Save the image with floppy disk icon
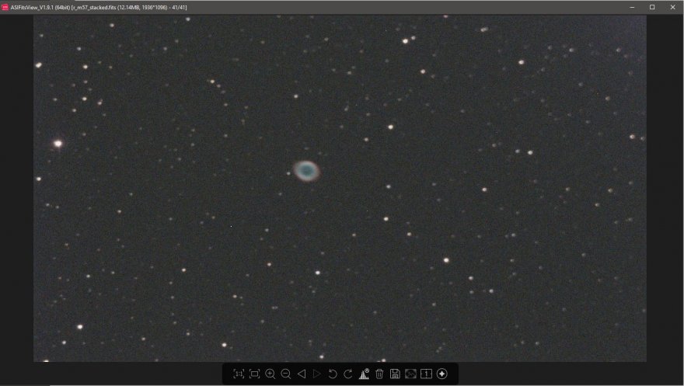 395,374
